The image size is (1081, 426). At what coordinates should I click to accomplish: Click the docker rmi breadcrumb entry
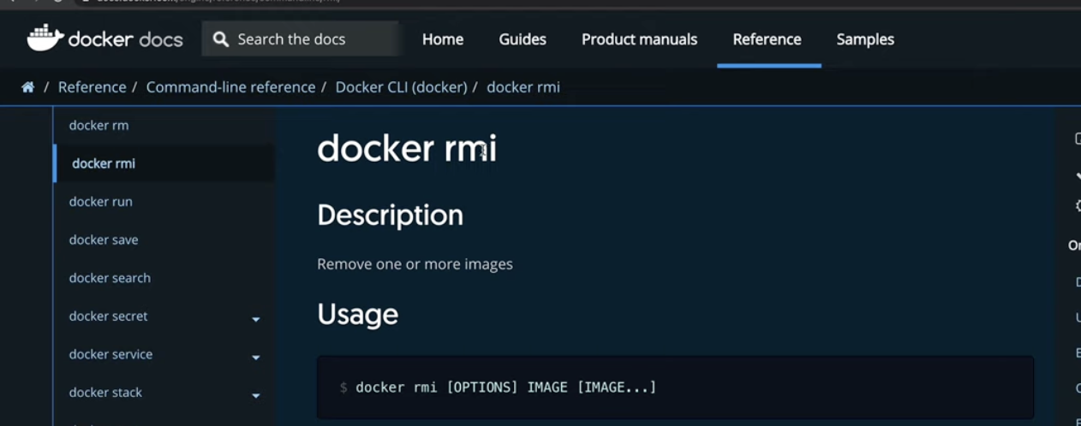(x=523, y=87)
